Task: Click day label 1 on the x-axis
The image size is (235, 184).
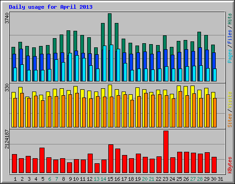Action: [x=15, y=179]
